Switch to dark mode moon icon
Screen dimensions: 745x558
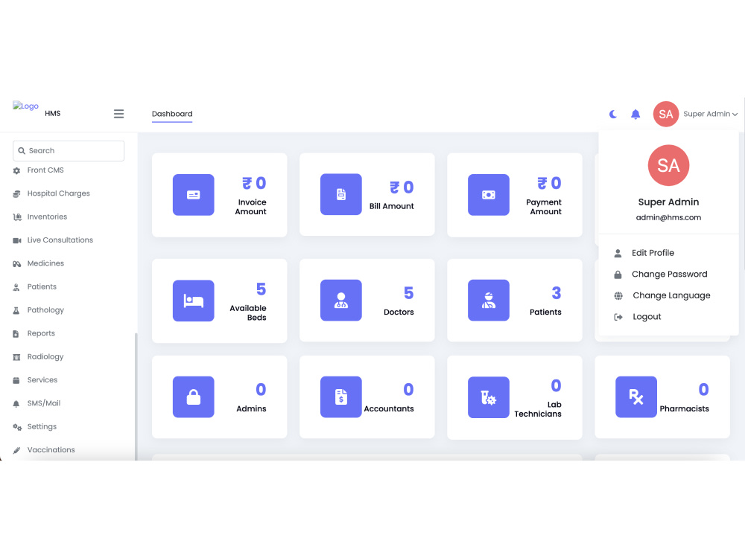[x=613, y=114]
